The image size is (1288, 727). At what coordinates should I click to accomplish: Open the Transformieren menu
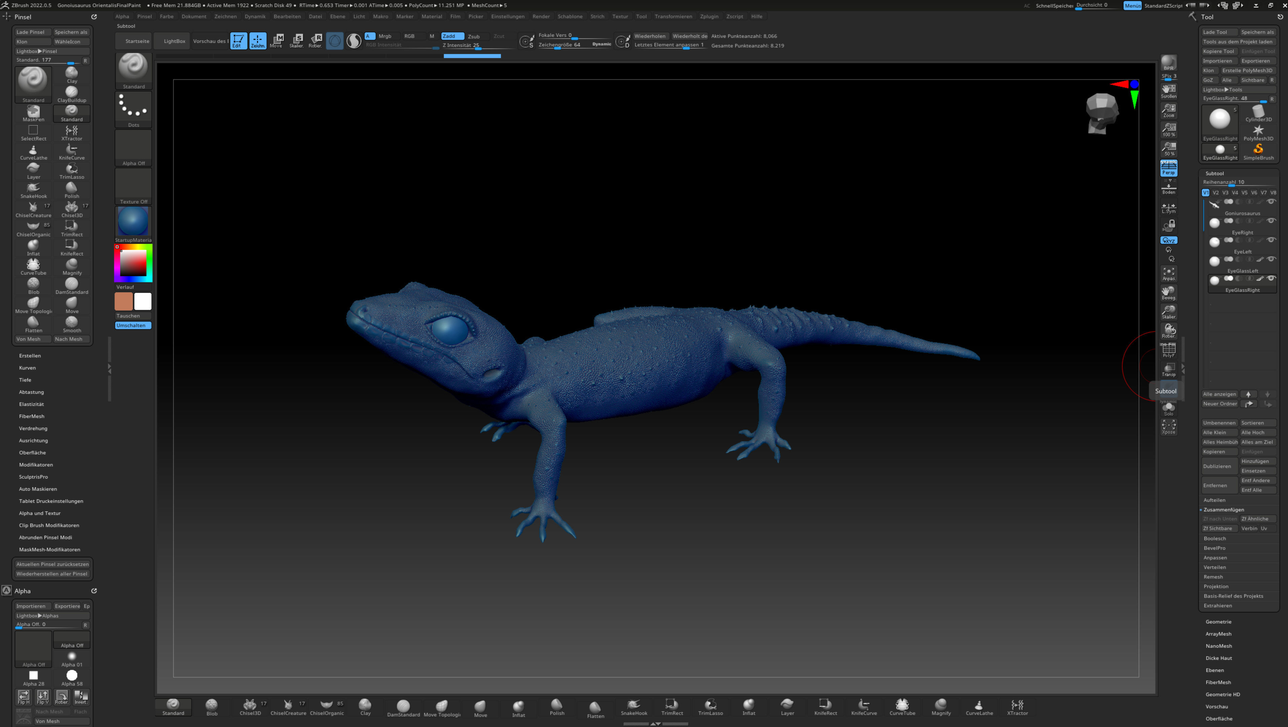(x=673, y=16)
